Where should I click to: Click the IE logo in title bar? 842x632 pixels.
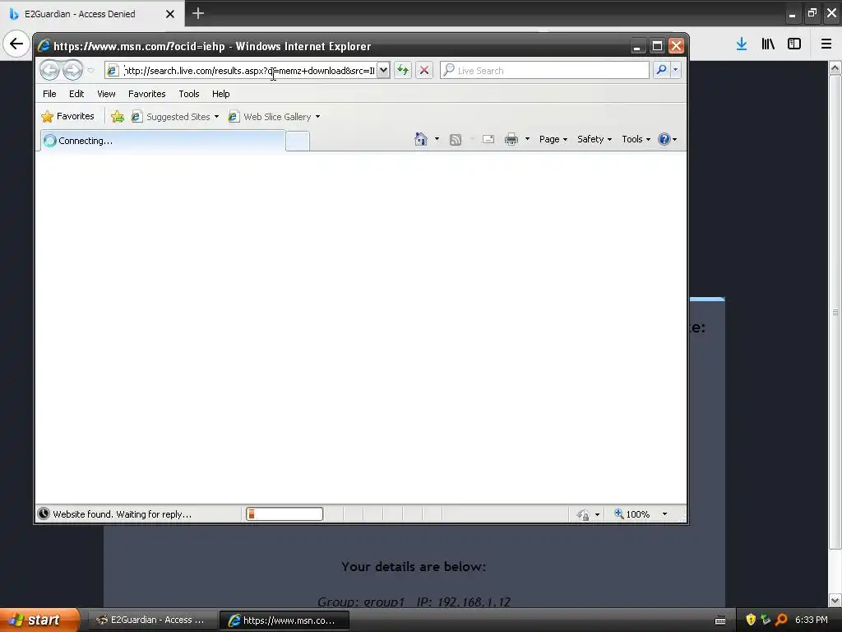(x=44, y=46)
